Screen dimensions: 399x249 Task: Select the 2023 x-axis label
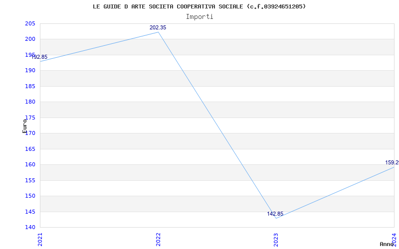pos(276,240)
